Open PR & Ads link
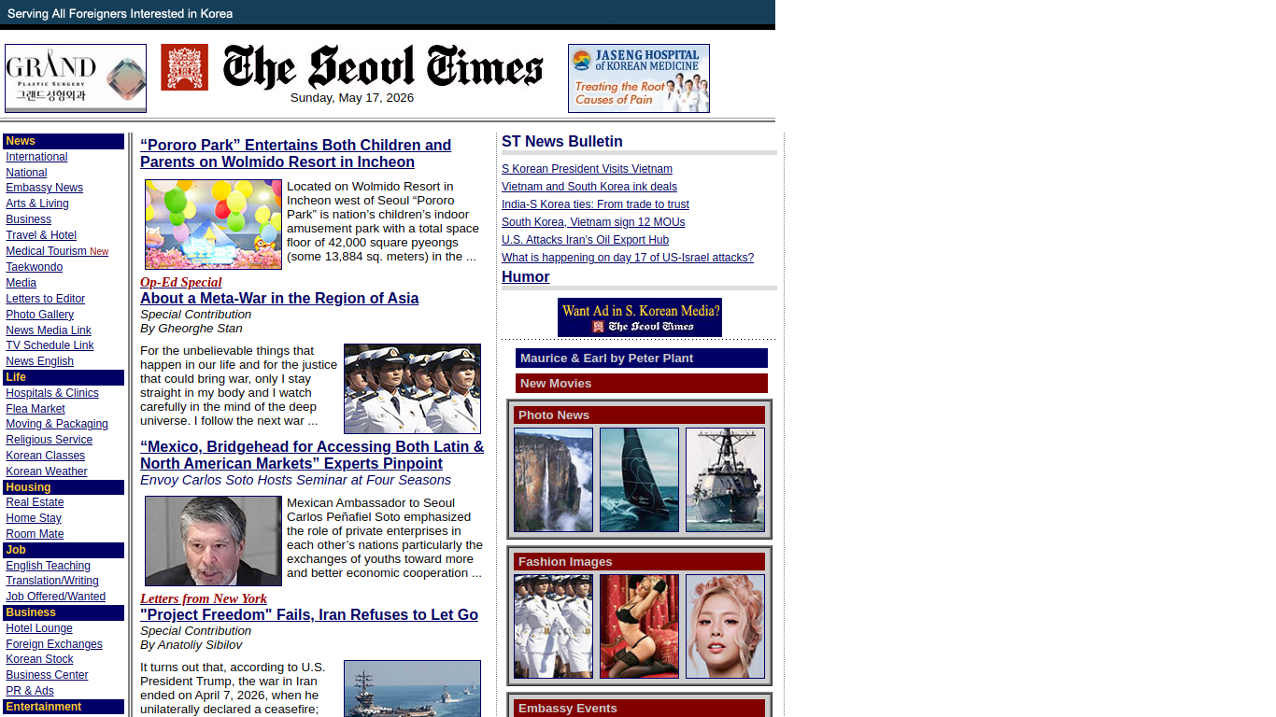The width and height of the screenshot is (1276, 717). (x=30, y=691)
